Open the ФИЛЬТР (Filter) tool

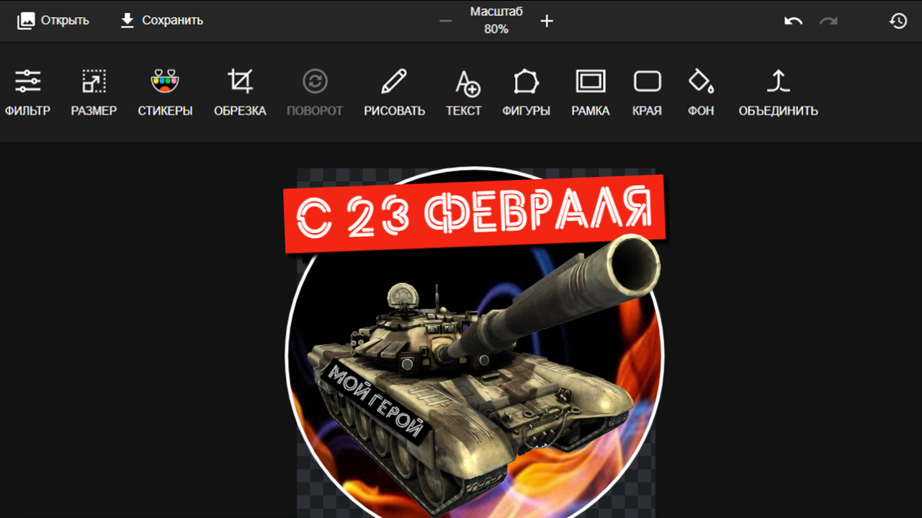pos(28,90)
